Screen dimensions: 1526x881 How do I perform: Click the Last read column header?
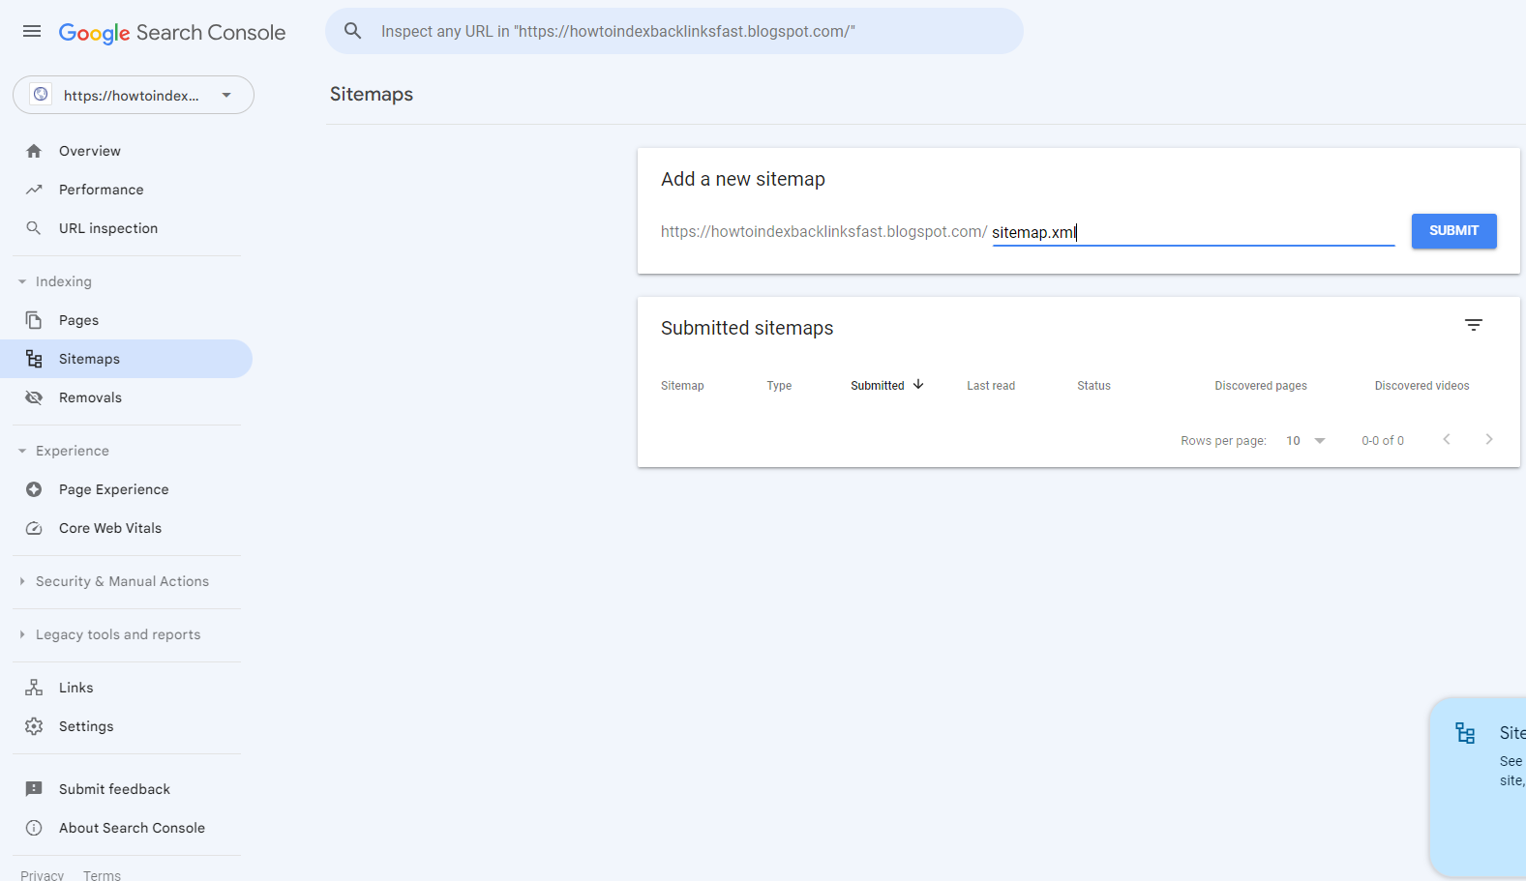pyautogui.click(x=991, y=385)
